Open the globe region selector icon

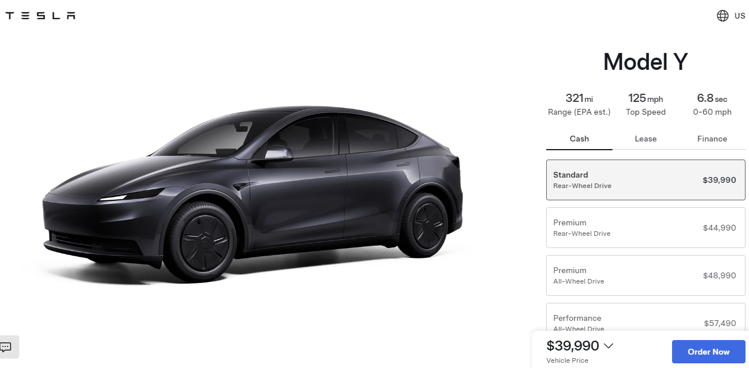coord(723,16)
